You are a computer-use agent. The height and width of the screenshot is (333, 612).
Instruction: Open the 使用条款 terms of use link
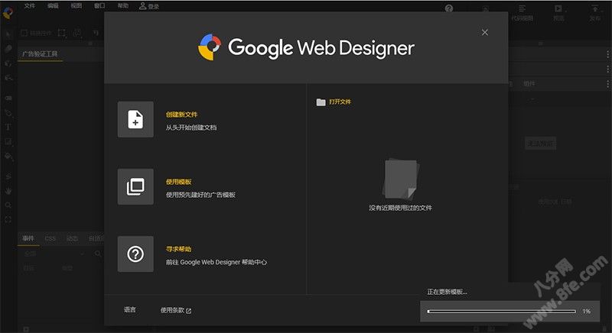click(x=172, y=310)
